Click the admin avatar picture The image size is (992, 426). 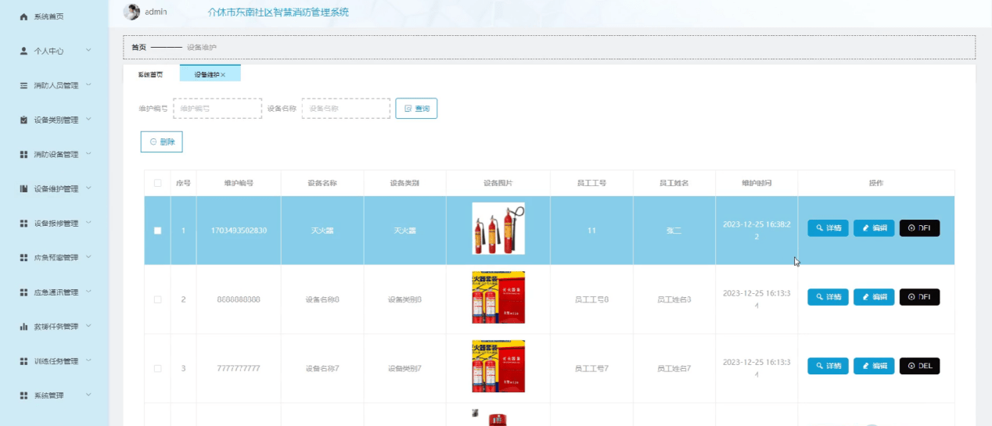(132, 12)
